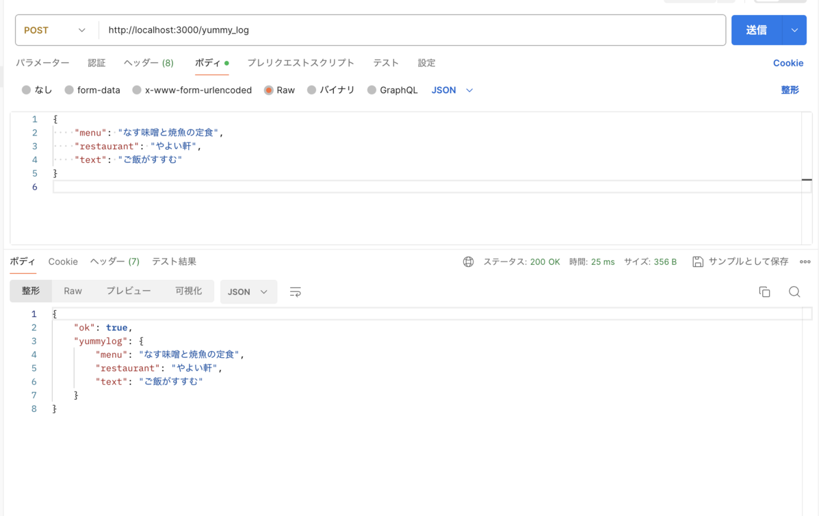Select the GraphQL radio option
The width and height of the screenshot is (821, 516).
click(372, 90)
